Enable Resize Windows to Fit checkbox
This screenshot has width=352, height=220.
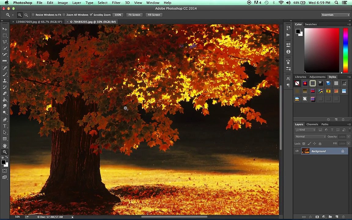[33, 15]
